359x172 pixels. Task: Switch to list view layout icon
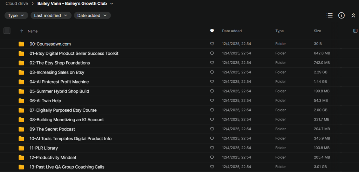[330, 15]
